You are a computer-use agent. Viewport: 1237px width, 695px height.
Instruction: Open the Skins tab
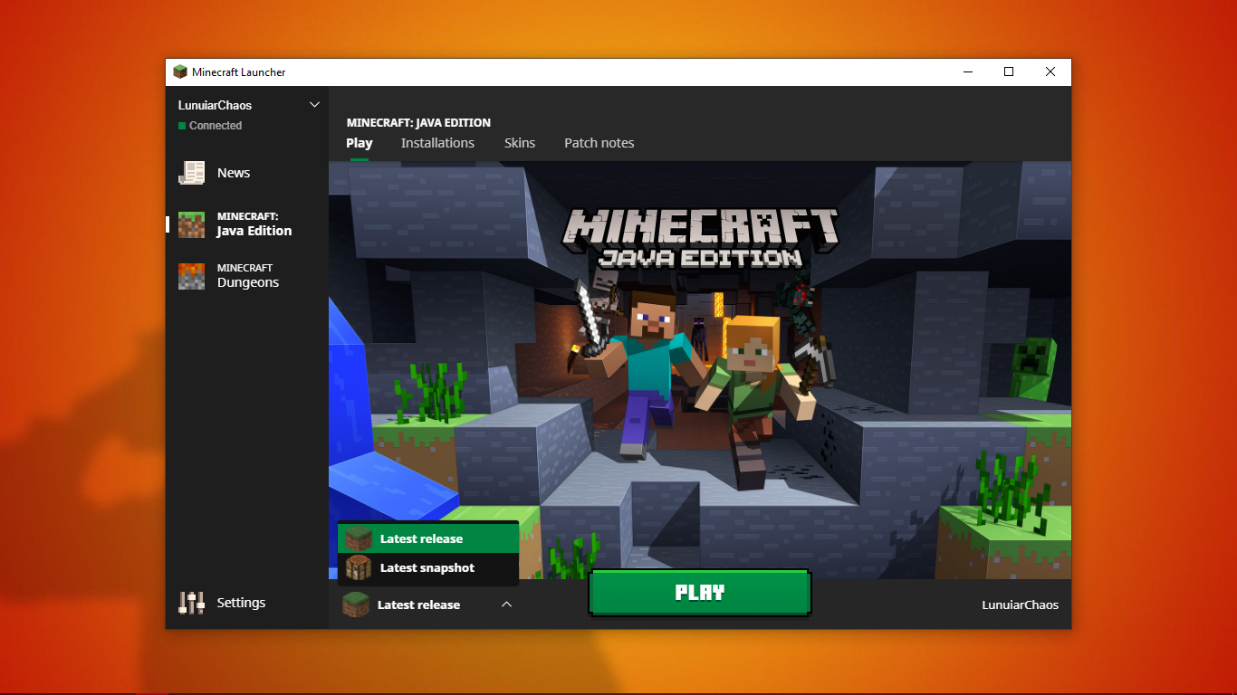point(520,143)
